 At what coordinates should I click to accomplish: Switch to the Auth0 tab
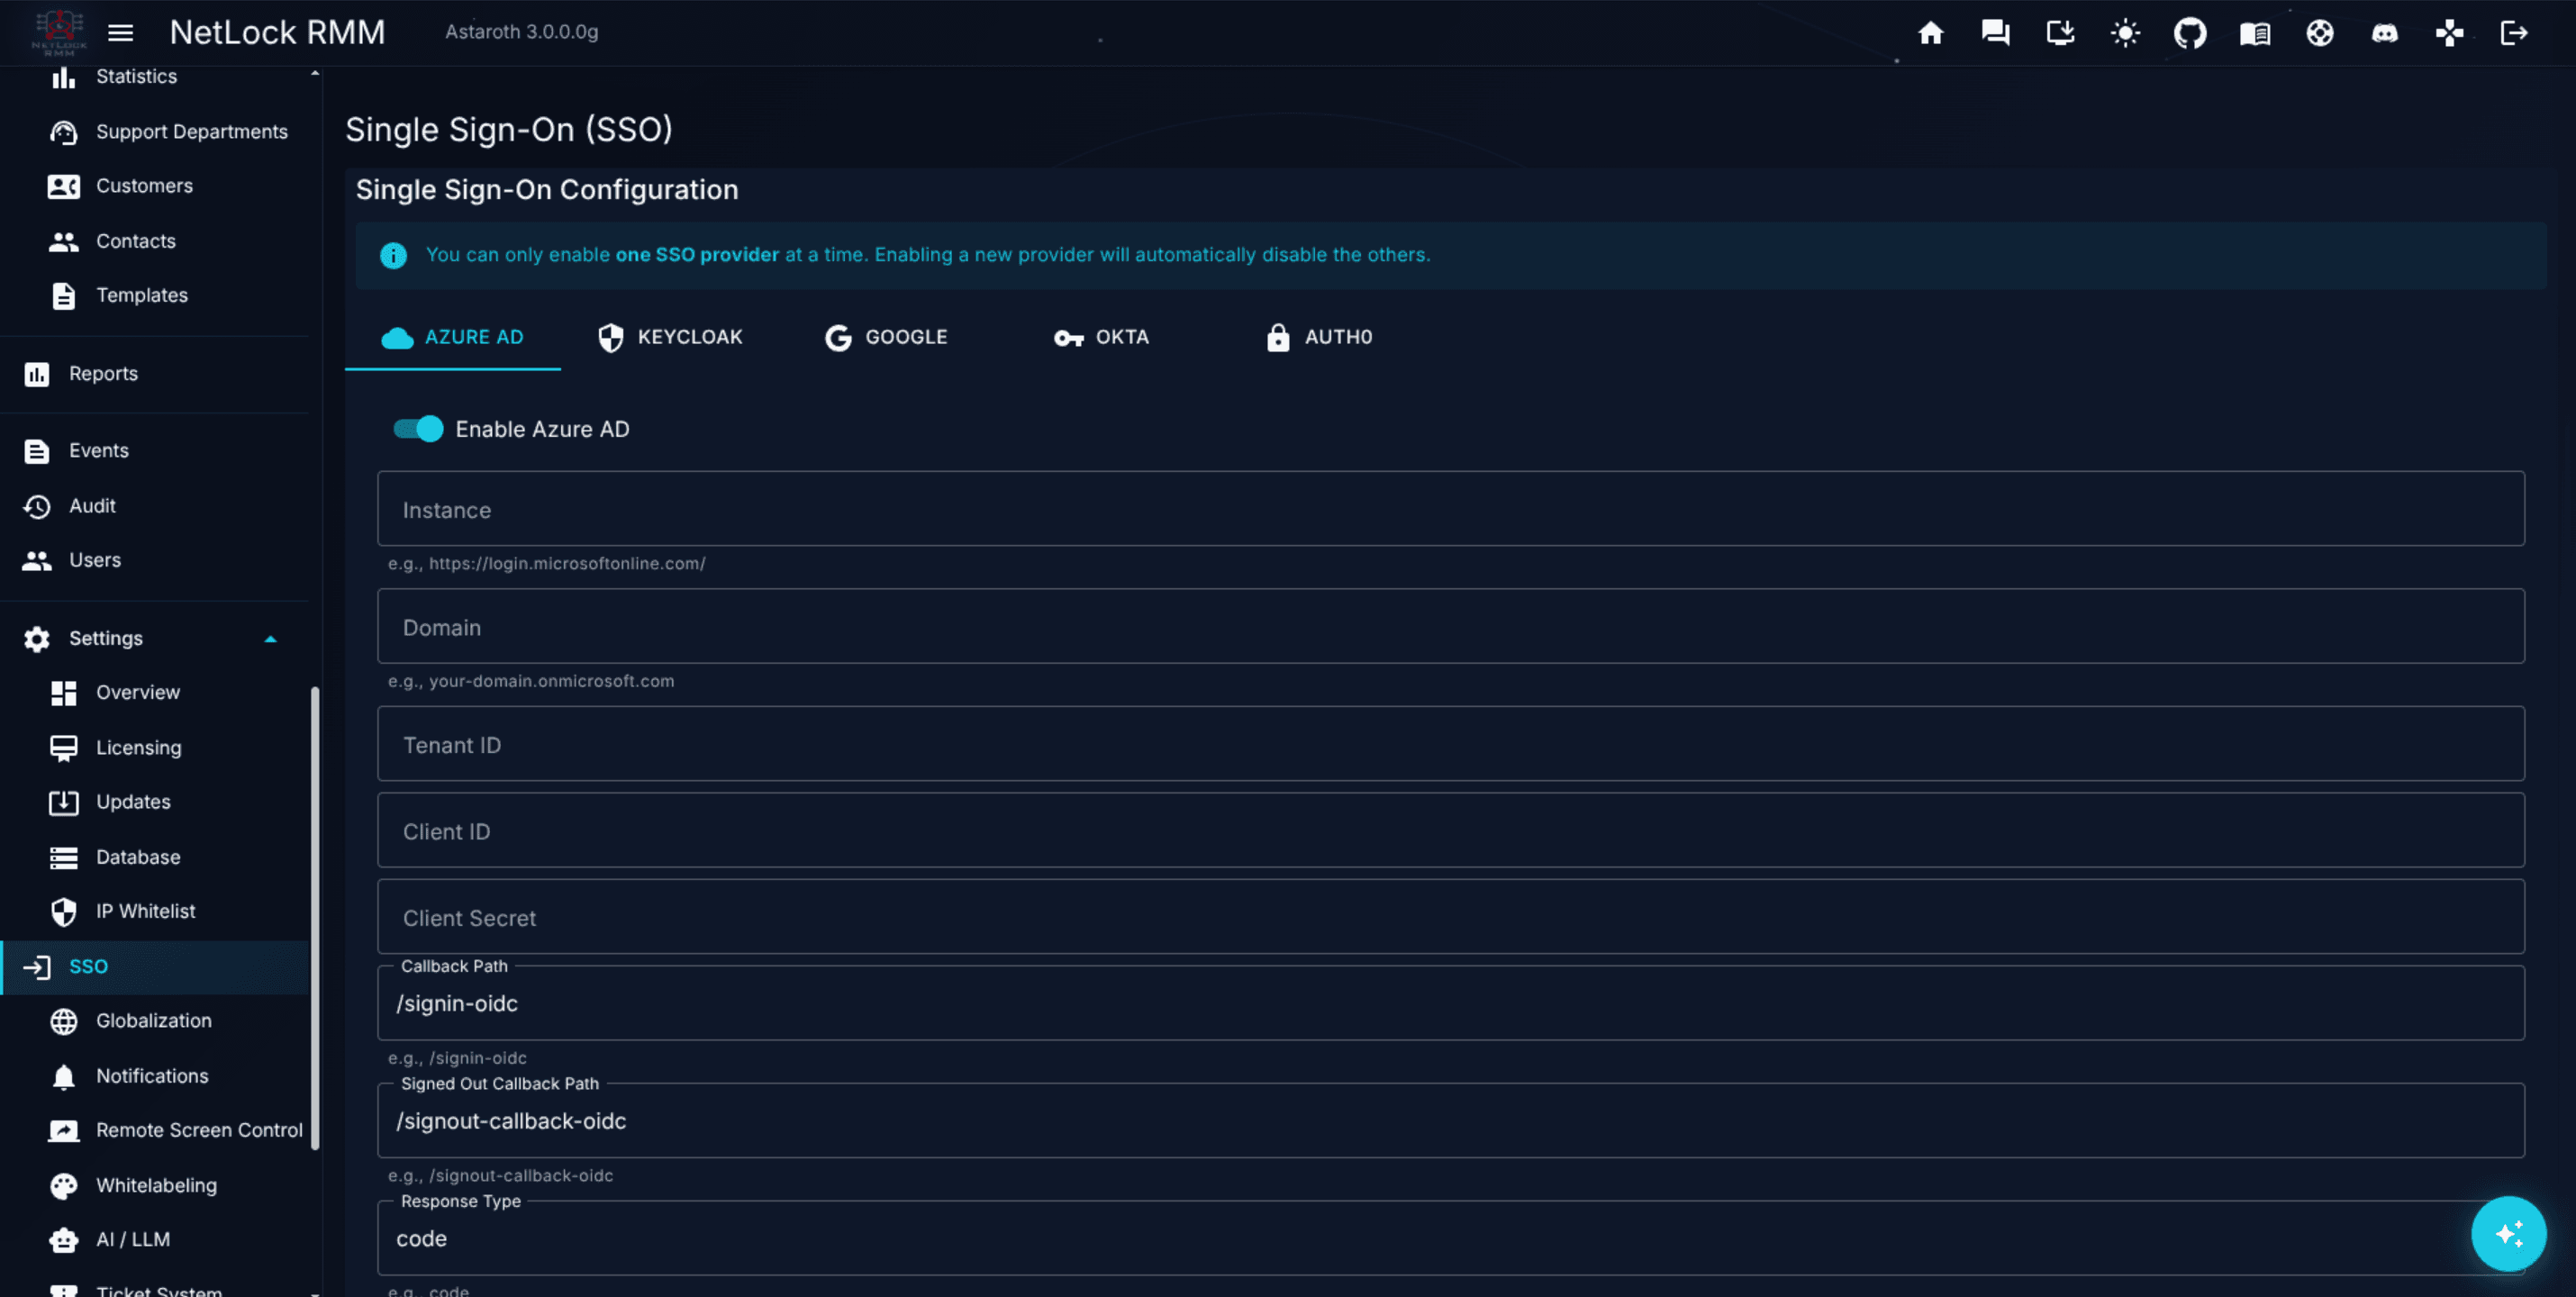click(1318, 338)
